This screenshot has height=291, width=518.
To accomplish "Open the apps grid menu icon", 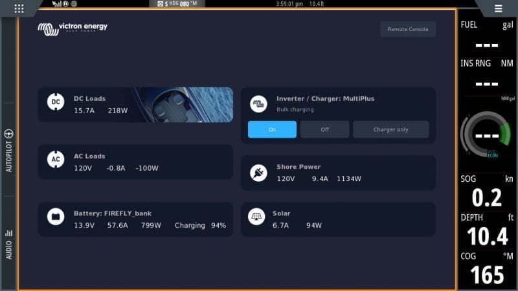I will tap(19, 8).
